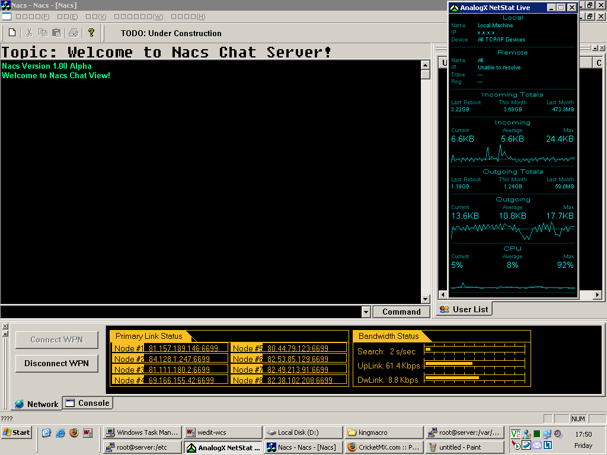
Task: Switch to the Network tab
Action: [36, 404]
